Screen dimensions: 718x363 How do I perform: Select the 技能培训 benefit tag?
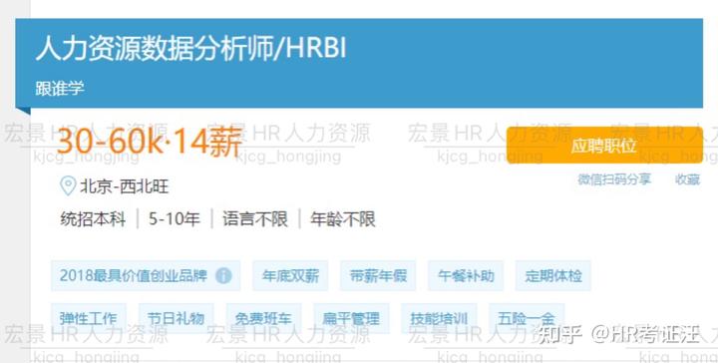[x=439, y=318]
